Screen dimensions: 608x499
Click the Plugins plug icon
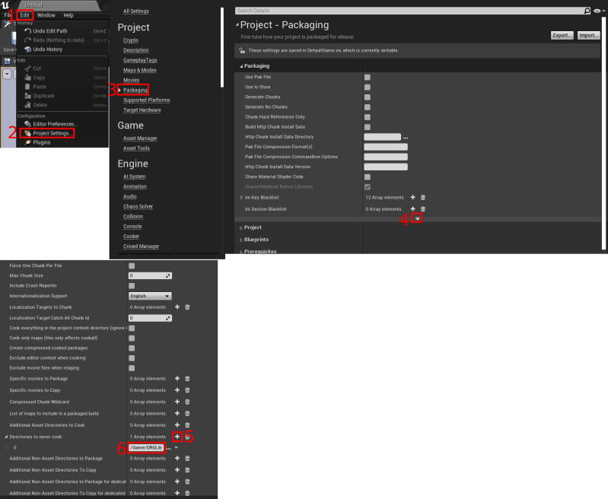click(x=27, y=142)
